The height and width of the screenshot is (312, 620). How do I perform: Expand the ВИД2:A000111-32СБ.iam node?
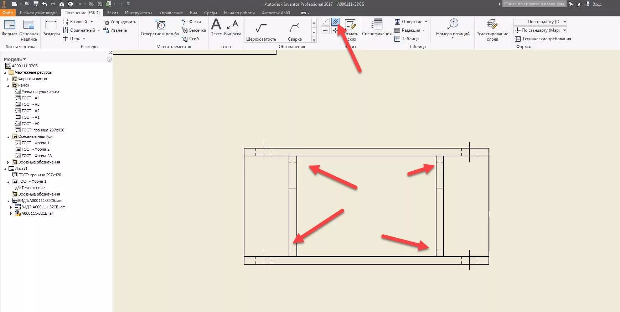(x=11, y=207)
